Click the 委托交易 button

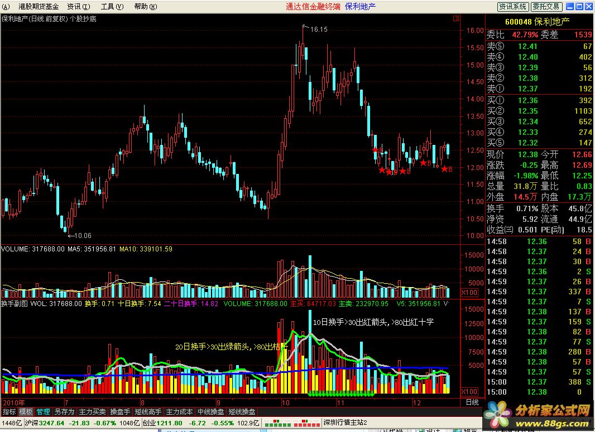point(546,7)
